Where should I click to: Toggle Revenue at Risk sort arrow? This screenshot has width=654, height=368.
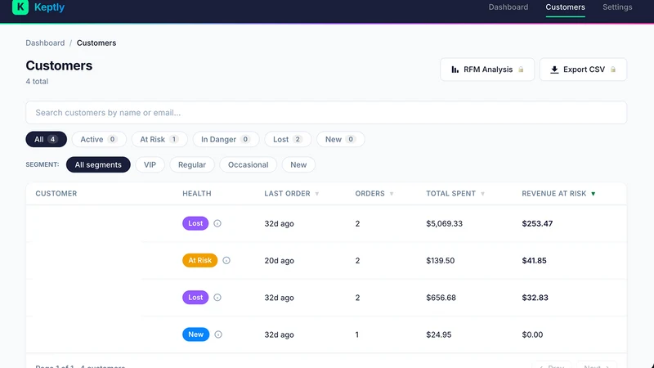pos(594,194)
